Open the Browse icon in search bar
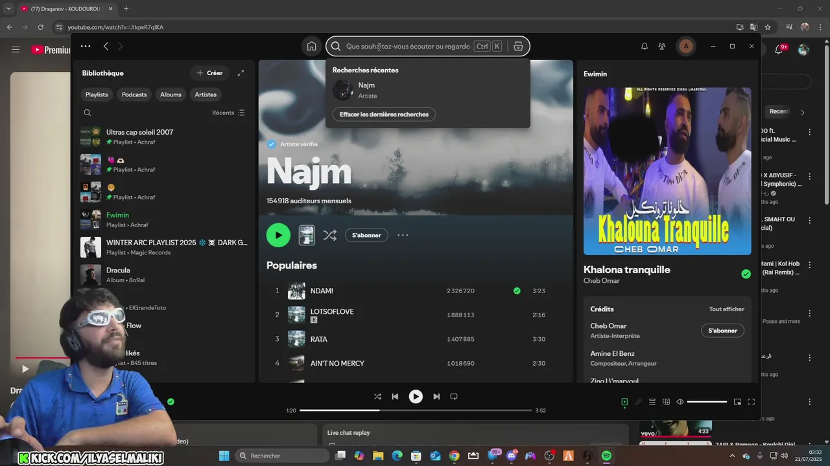The image size is (830, 466). pos(518,46)
